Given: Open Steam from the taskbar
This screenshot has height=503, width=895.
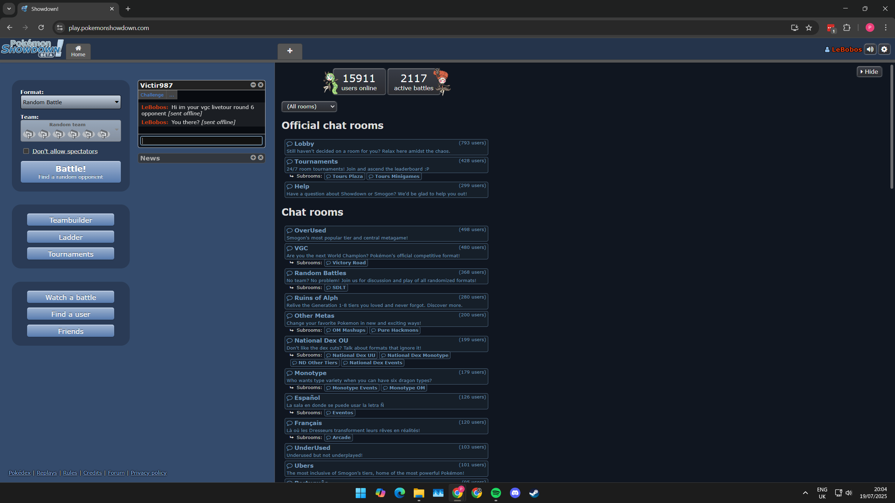Looking at the screenshot, I should pyautogui.click(x=534, y=493).
